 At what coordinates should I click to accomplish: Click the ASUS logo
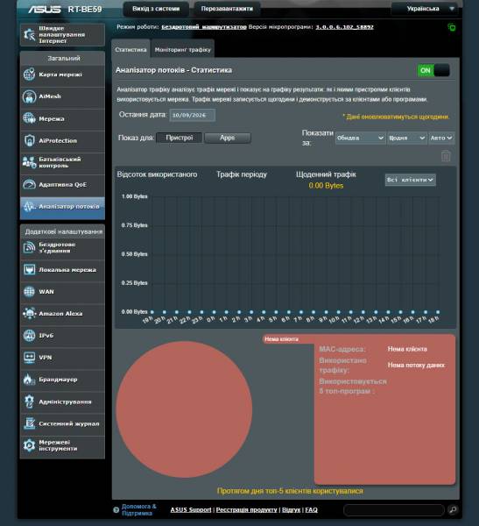(x=45, y=10)
